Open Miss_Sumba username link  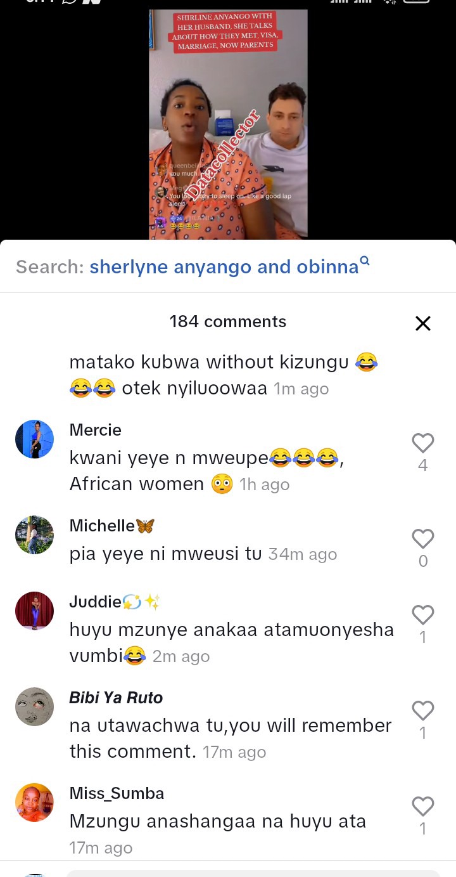(x=117, y=793)
